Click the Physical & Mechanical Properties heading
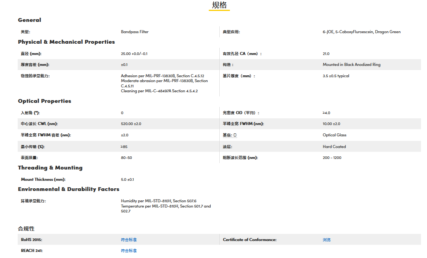This screenshot has width=427, height=258. [66, 42]
